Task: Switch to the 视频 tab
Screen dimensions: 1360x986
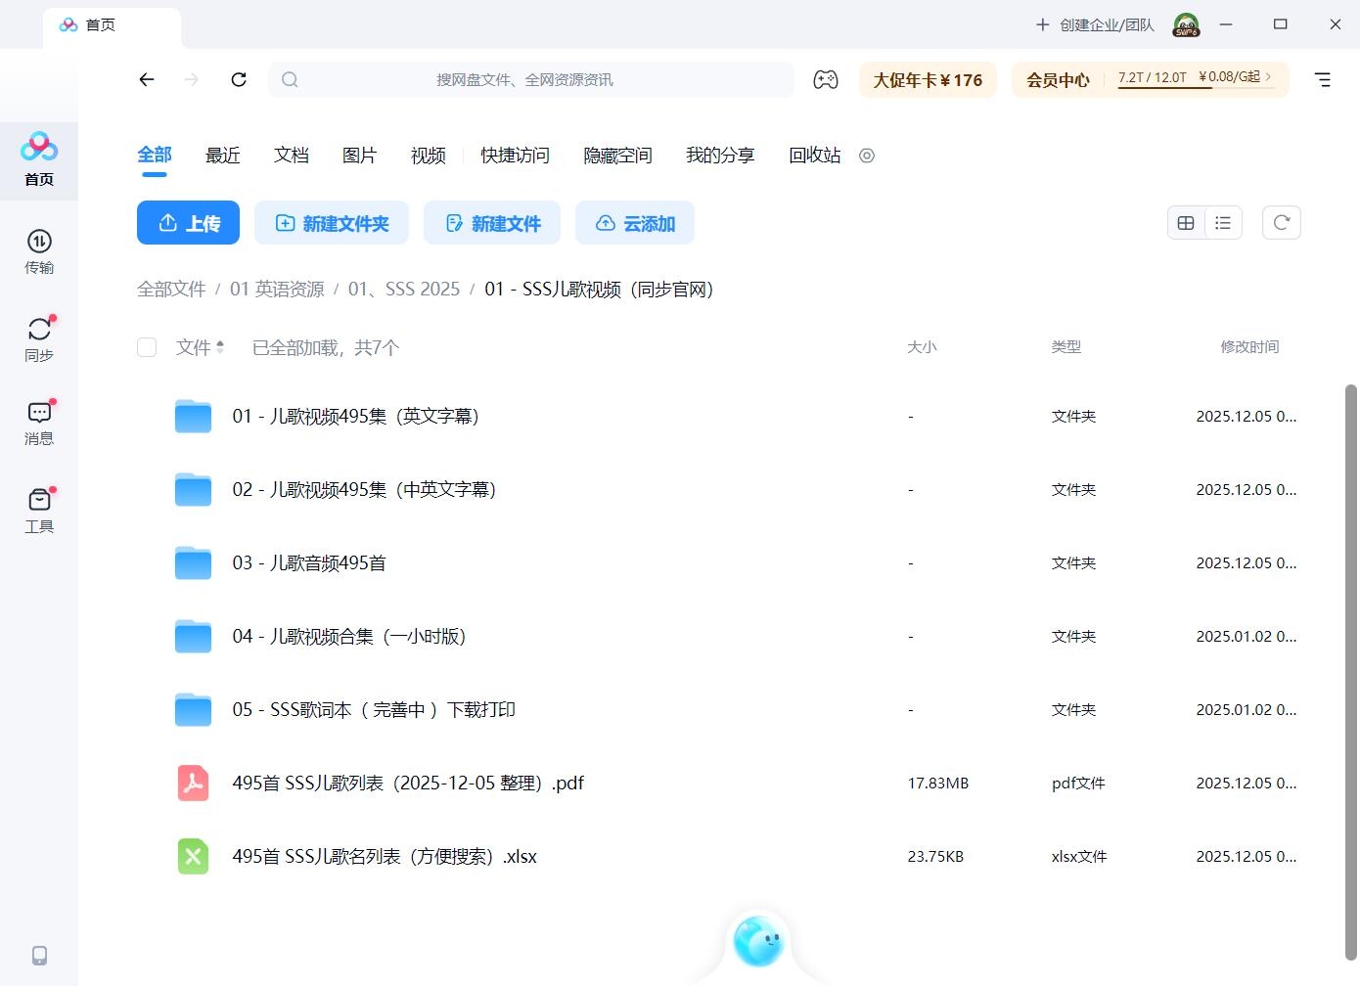Action: pos(428,155)
